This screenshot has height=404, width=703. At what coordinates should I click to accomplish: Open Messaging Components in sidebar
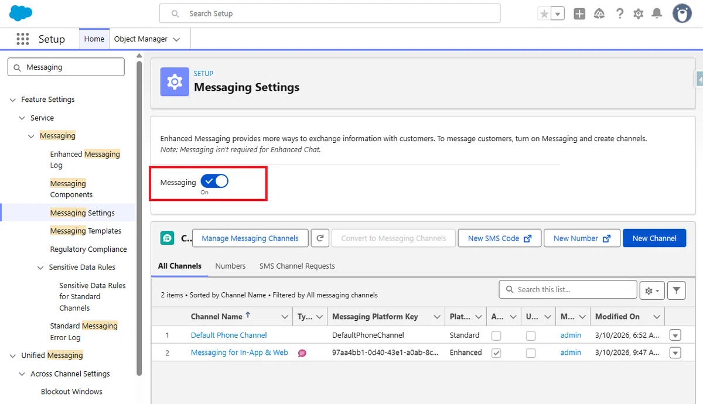[x=71, y=189]
